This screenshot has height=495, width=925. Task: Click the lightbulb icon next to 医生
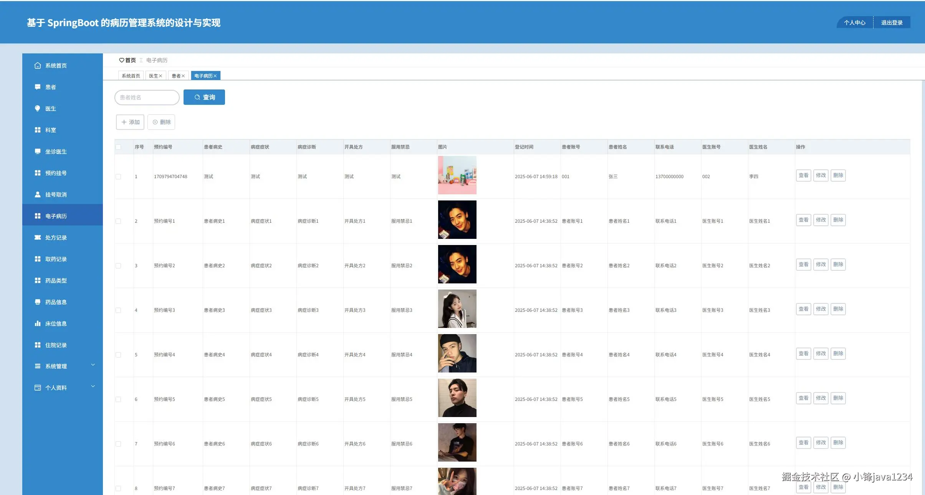[x=37, y=109]
